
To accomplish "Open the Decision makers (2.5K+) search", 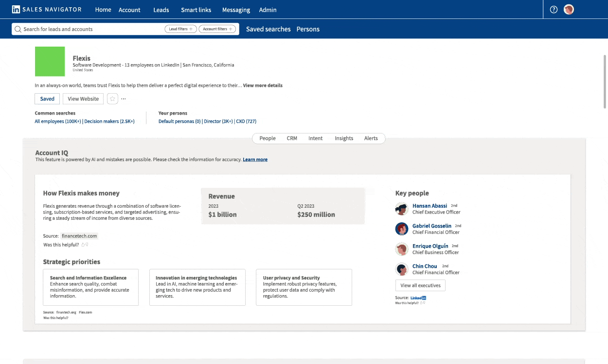I will point(109,121).
